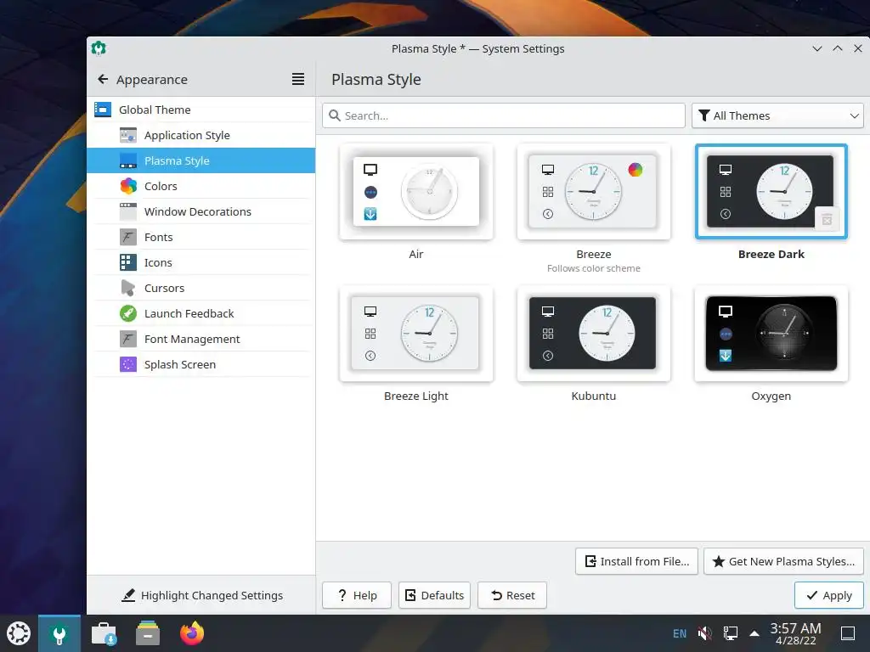870x652 pixels.
Task: Open the application launcher in taskbar
Action: click(x=19, y=633)
